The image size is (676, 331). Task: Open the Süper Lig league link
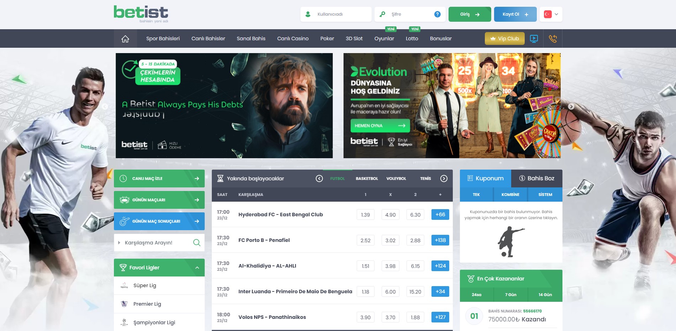(145, 285)
